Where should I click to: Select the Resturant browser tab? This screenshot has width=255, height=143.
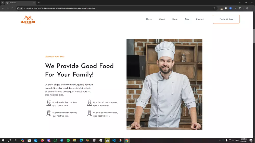pos(20,3)
